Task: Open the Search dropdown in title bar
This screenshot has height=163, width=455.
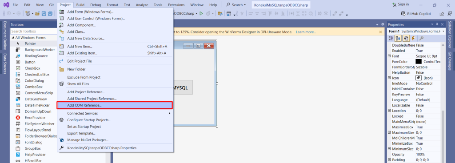Action: click(x=245, y=5)
